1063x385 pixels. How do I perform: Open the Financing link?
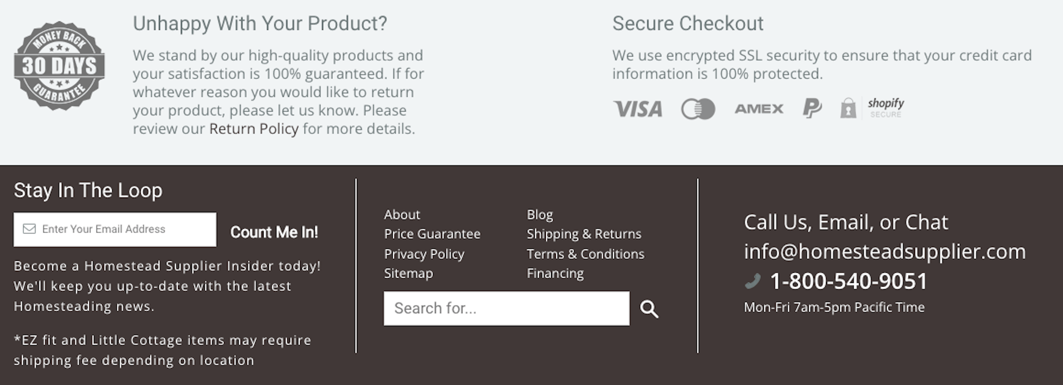click(x=555, y=273)
